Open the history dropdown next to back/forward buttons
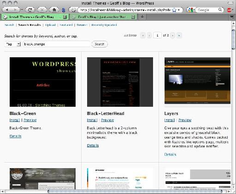This screenshot has width=236, height=194. (22, 10)
